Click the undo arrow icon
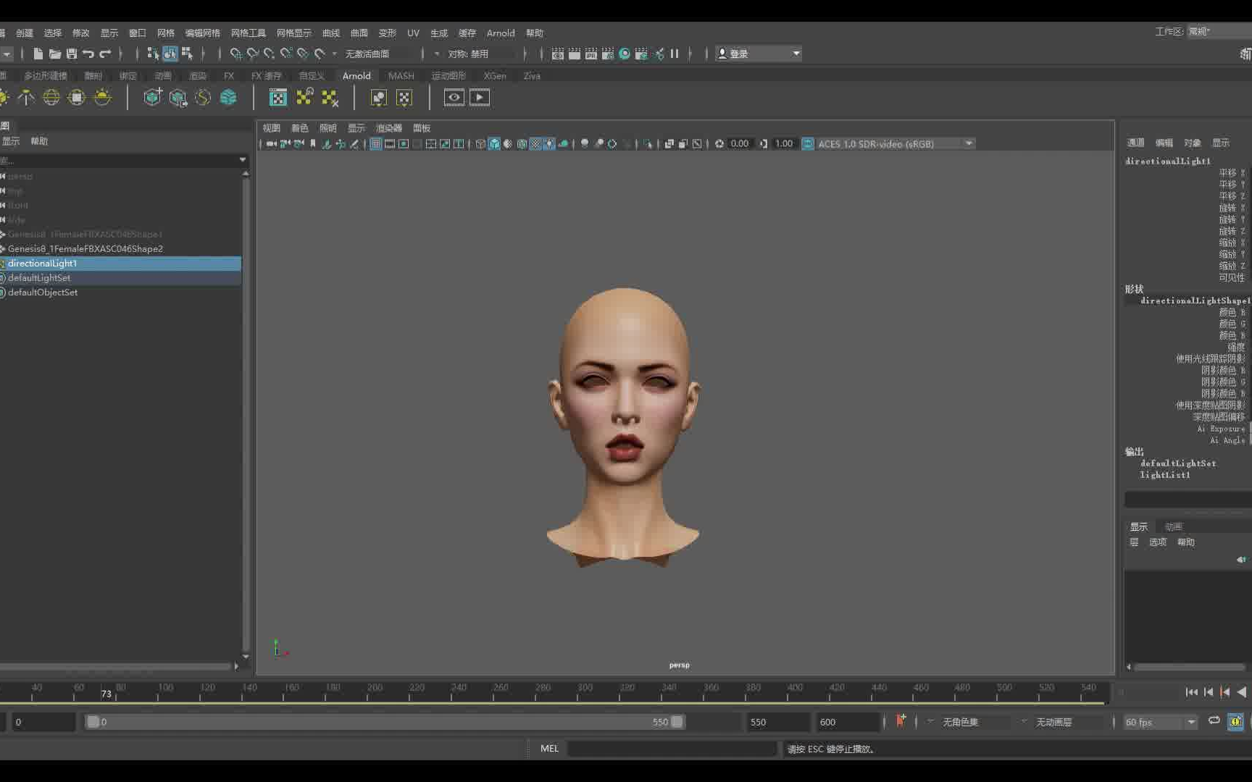This screenshot has width=1252, height=782. 88,54
